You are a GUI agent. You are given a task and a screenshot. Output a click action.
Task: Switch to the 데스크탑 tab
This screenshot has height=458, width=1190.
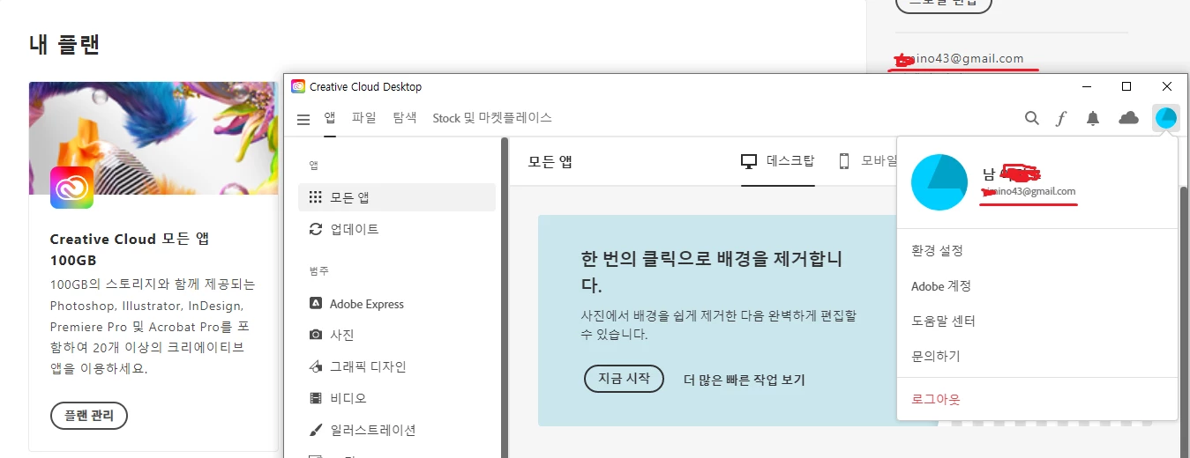(x=777, y=161)
